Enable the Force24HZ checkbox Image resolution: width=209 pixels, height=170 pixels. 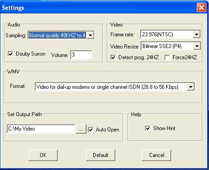[167, 57]
